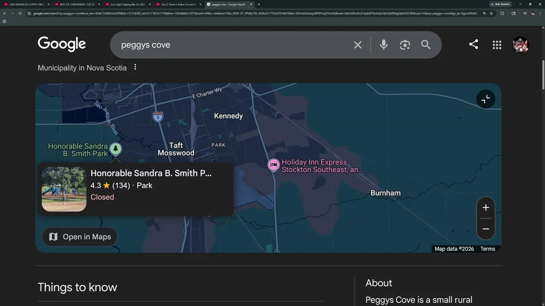Click Open in Maps button
This screenshot has width=545, height=306.
click(80, 237)
